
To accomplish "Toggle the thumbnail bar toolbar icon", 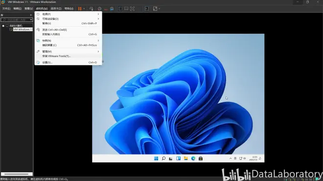I will (x=126, y=9).
